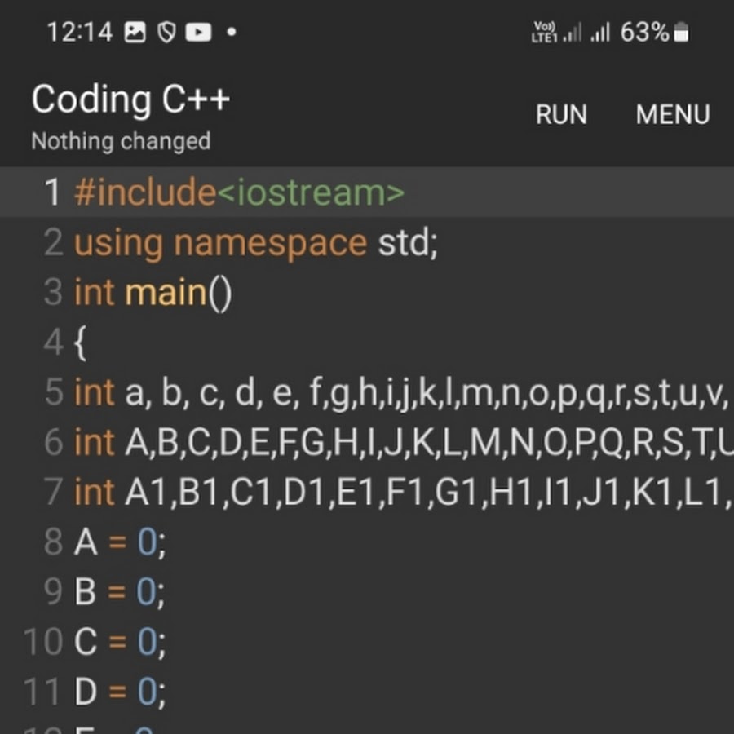
Task: Tap line number 5 in gutter
Action: tap(54, 392)
